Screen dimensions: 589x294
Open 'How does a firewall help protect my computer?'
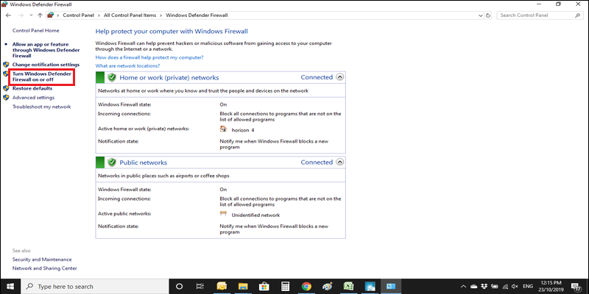[149, 57]
